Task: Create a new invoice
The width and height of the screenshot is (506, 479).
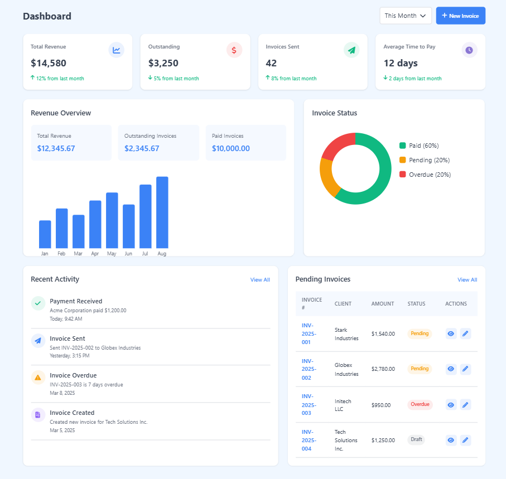Action: pos(460,16)
